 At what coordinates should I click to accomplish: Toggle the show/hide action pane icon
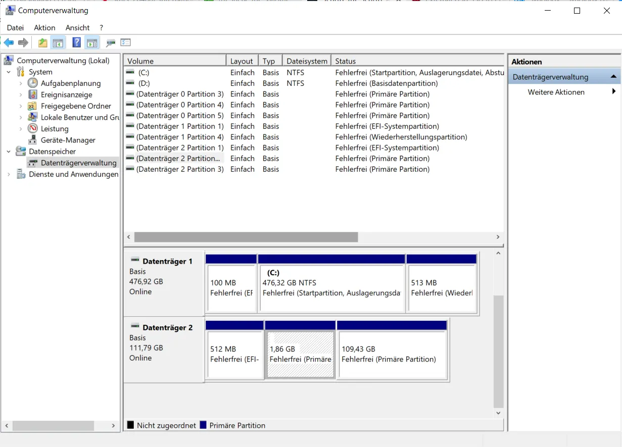click(x=91, y=43)
